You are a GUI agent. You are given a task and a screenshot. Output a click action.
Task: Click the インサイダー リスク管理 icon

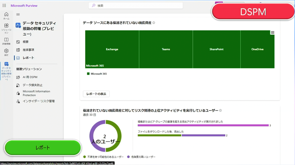coord(18,101)
